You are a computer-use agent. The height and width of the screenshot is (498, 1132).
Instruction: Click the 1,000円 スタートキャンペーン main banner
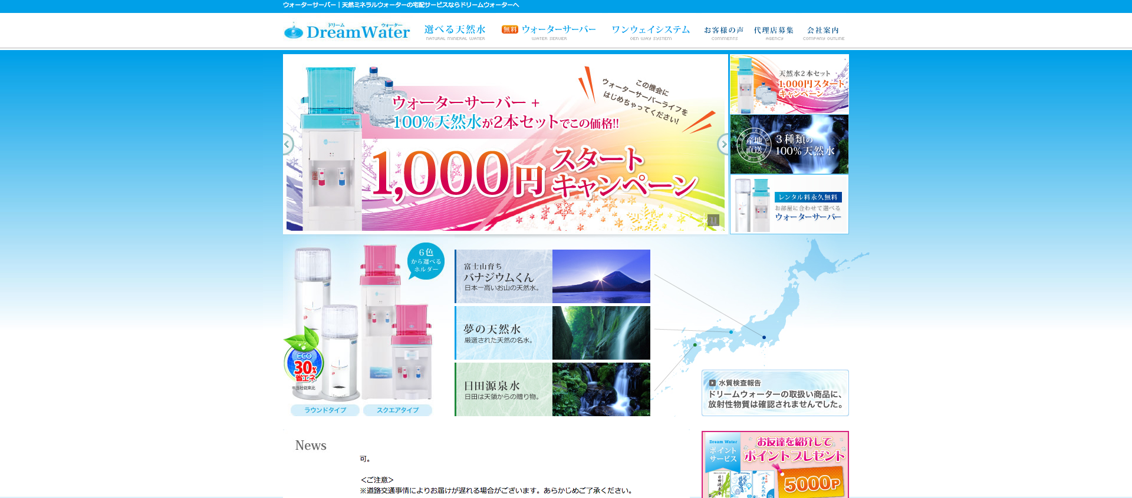[505, 144]
